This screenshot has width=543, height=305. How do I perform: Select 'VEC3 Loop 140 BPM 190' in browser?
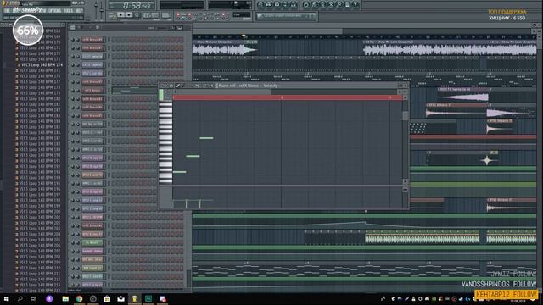(x=40, y=155)
